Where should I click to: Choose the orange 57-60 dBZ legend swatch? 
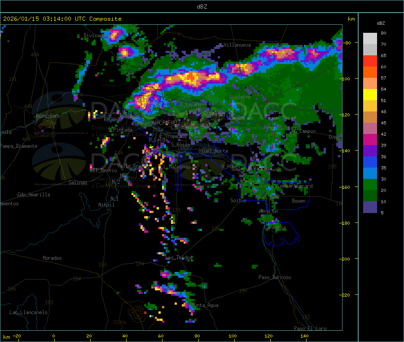(370, 72)
